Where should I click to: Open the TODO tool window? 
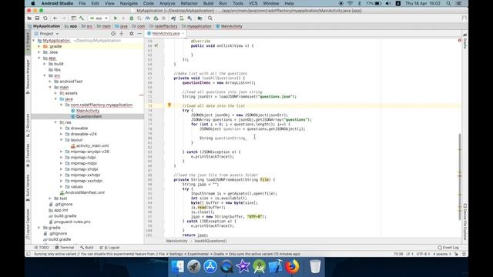tap(42, 248)
